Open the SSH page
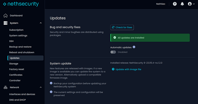The width and height of the screenshot is (198, 104). [x=11, y=41]
